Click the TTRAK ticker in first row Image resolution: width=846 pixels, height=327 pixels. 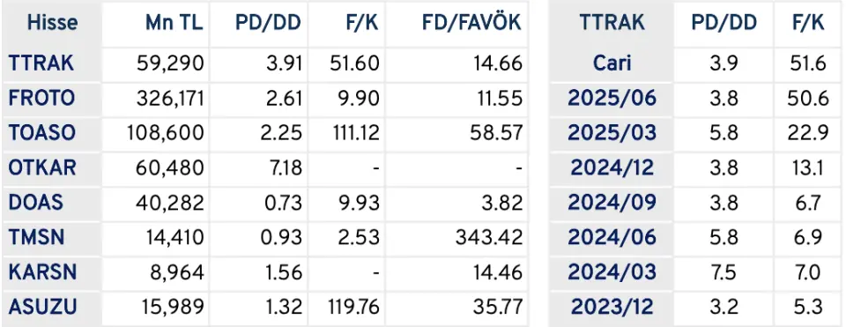[41, 63]
